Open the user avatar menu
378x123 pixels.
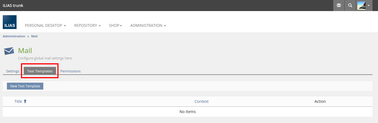point(363,6)
